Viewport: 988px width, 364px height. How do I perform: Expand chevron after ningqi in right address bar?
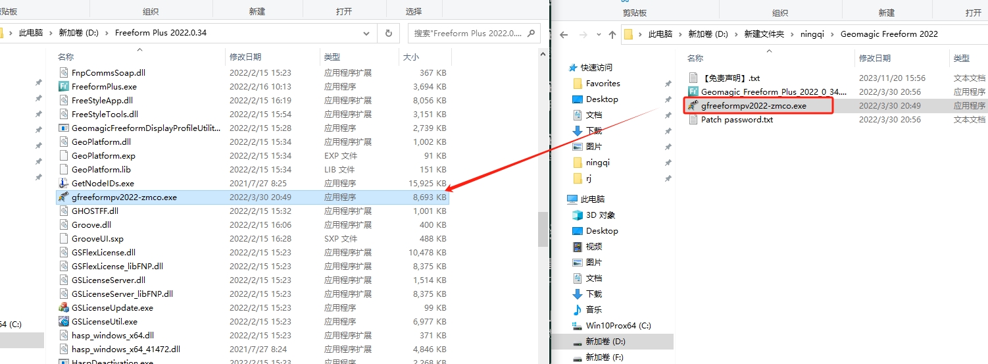coord(833,34)
